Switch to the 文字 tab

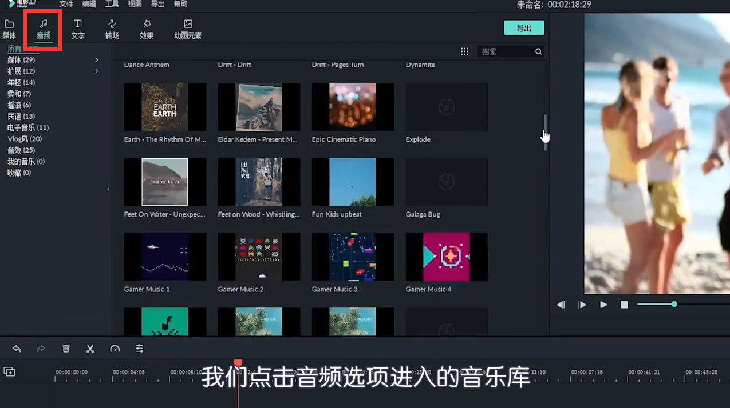(77, 29)
